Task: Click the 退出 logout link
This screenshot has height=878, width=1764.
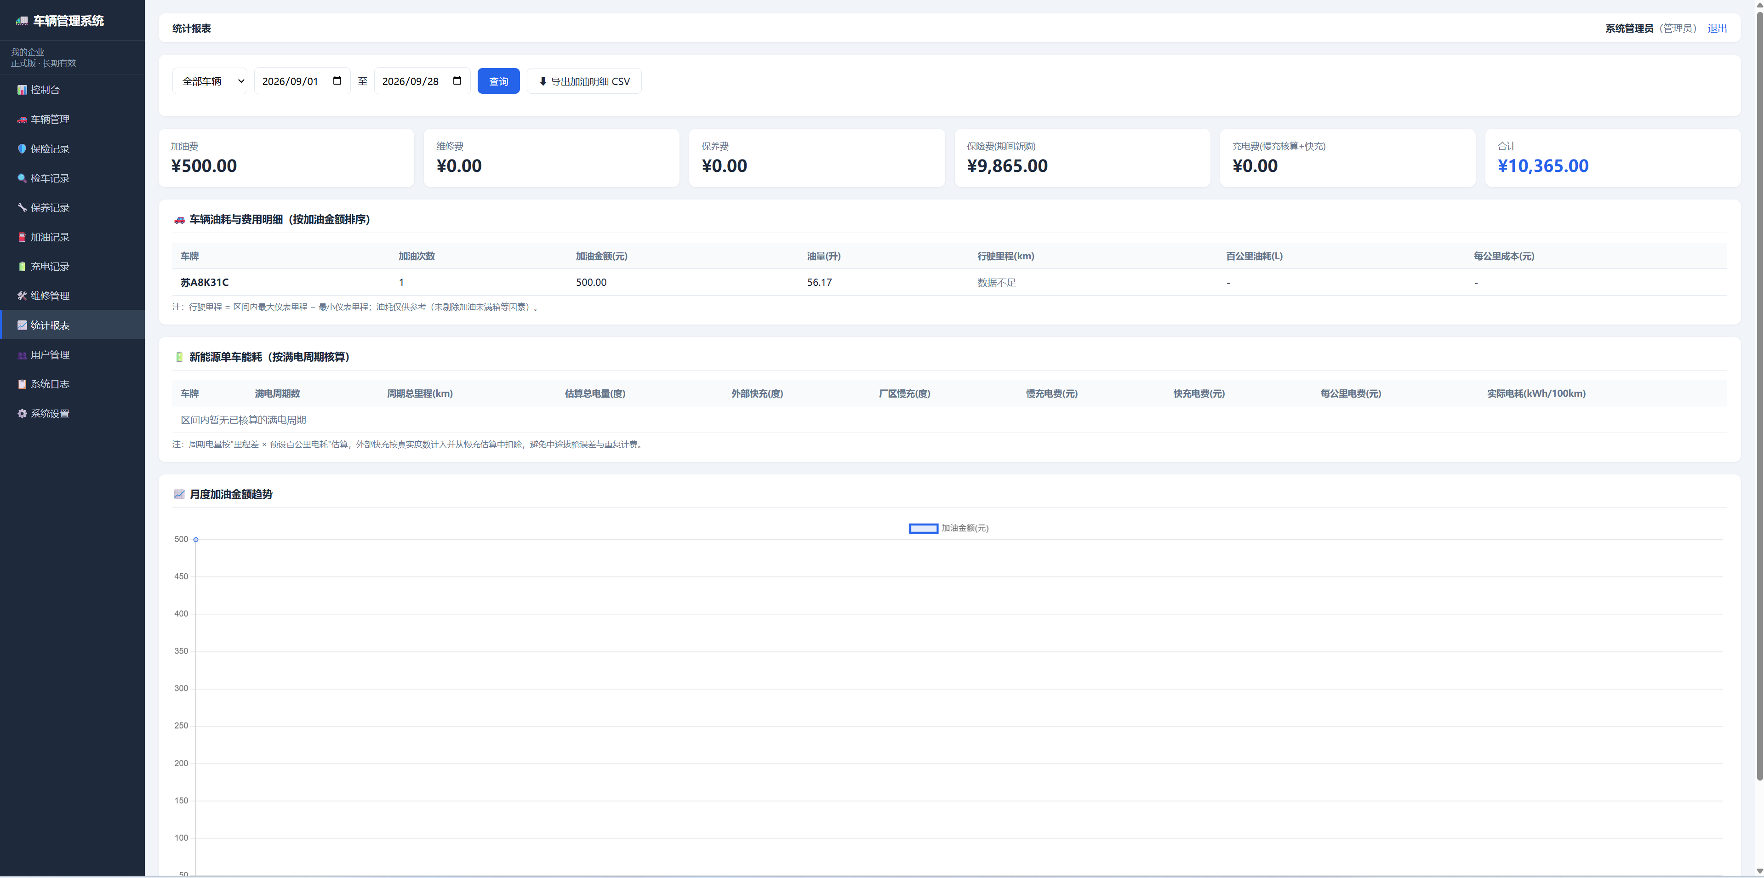Action: 1717,28
